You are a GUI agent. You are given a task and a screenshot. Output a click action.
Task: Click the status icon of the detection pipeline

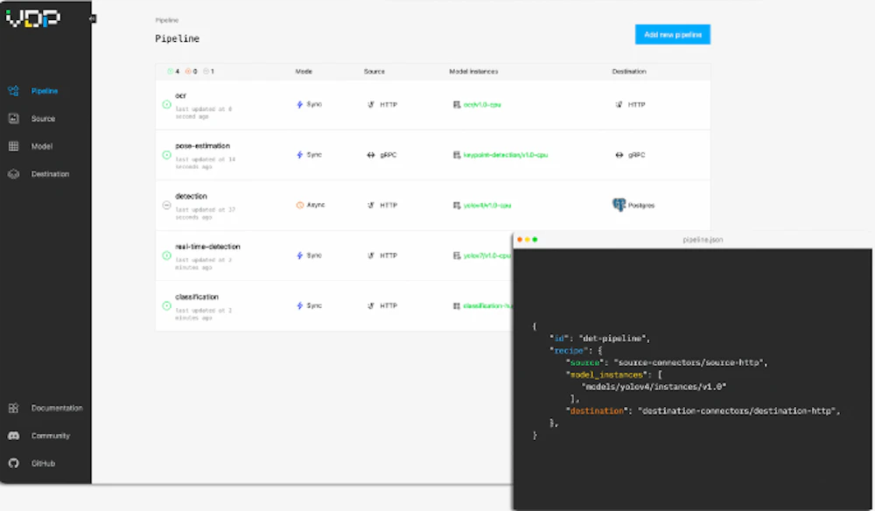tap(166, 205)
